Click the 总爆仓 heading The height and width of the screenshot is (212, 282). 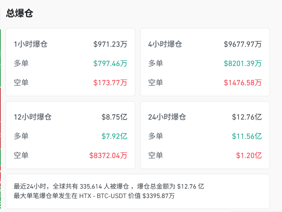20,14
